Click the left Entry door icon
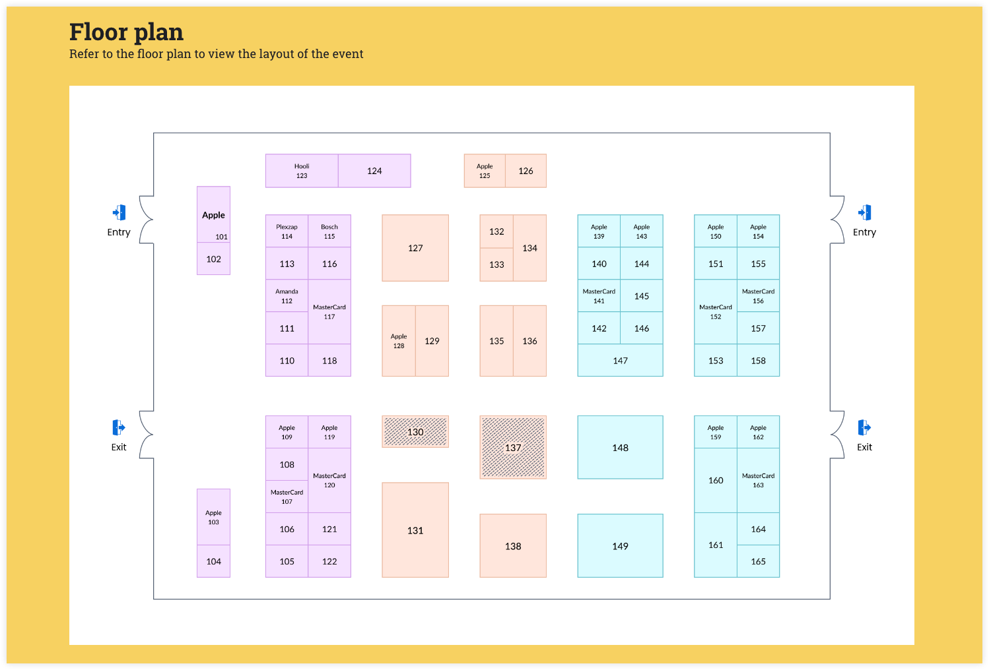989x670 pixels. tap(119, 212)
